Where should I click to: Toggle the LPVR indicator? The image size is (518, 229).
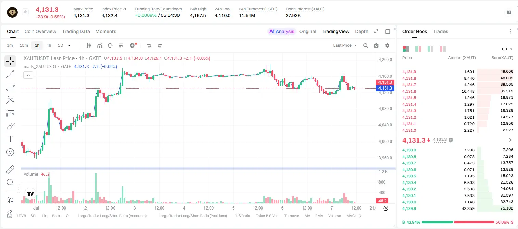[21, 216]
